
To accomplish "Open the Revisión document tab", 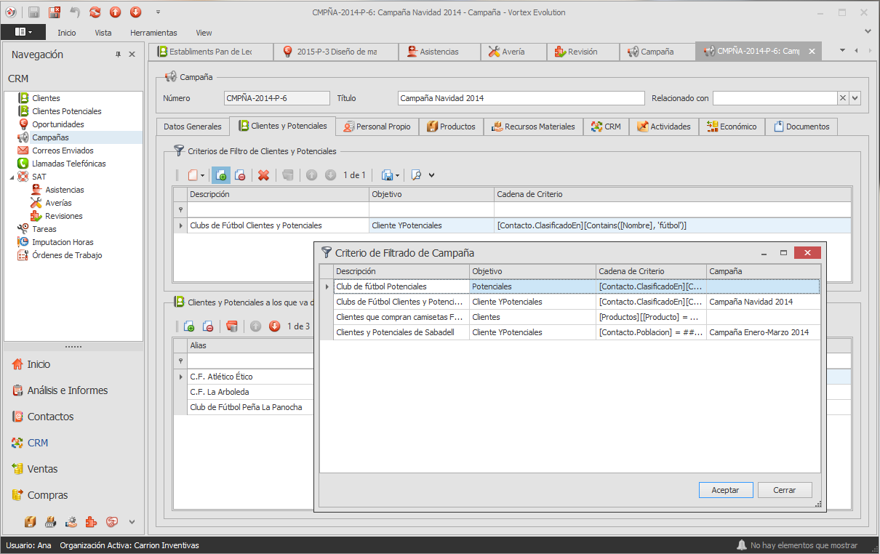I will [583, 52].
